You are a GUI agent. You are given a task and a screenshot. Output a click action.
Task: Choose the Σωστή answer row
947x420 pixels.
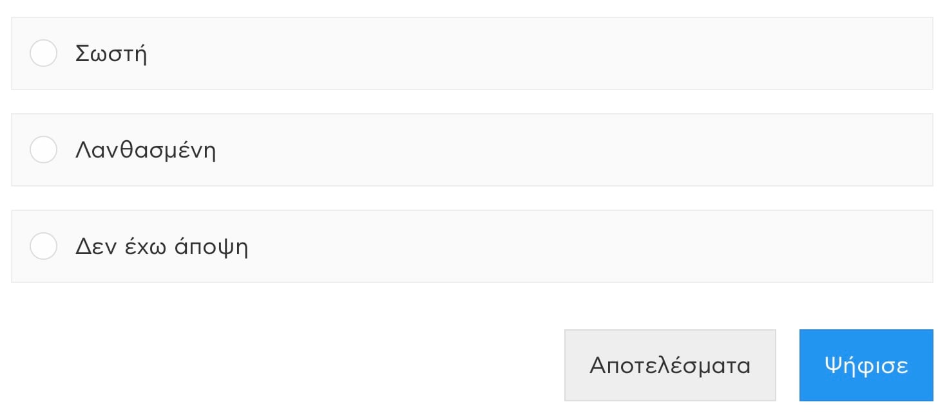pyautogui.click(x=472, y=53)
